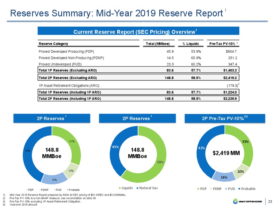Click the 'Total (MMboe)' column header
277x208 pixels.
pyautogui.click(x=158, y=44)
